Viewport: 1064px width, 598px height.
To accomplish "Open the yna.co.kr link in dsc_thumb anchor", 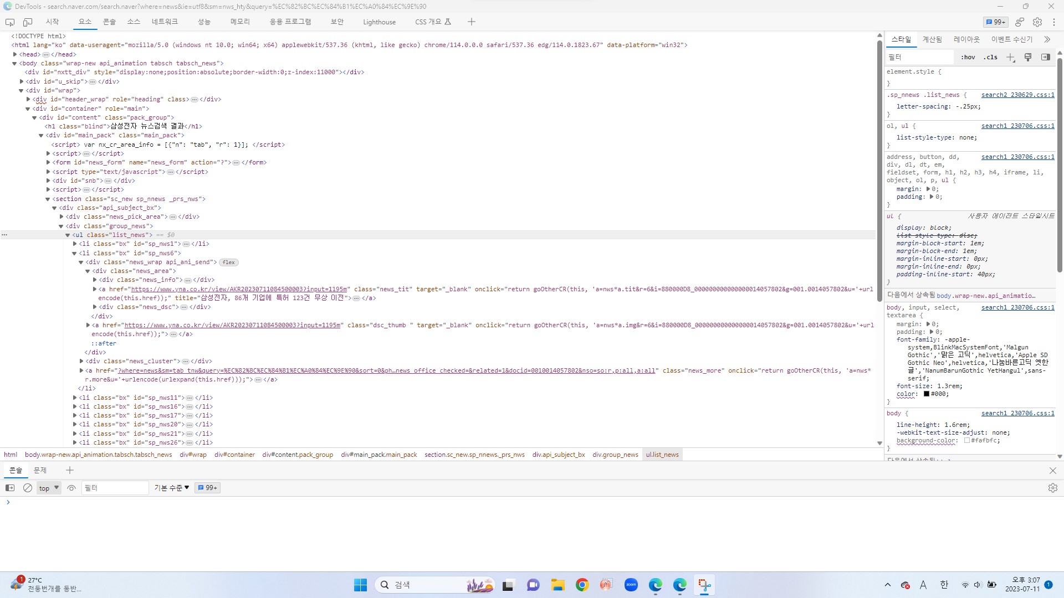I will (x=232, y=326).
